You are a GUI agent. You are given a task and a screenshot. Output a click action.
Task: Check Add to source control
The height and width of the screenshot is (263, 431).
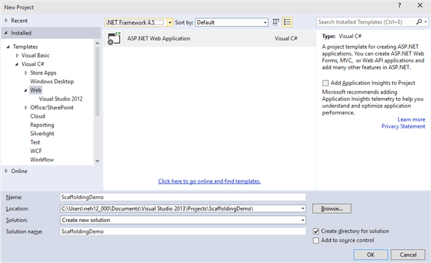click(316, 241)
